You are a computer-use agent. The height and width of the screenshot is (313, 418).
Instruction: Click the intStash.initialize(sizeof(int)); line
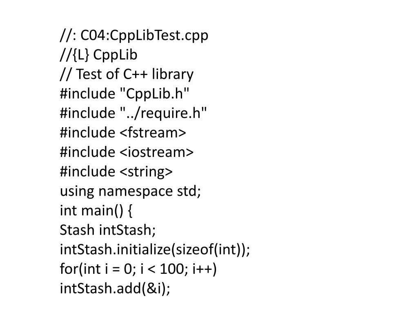pyautogui.click(x=155, y=249)
